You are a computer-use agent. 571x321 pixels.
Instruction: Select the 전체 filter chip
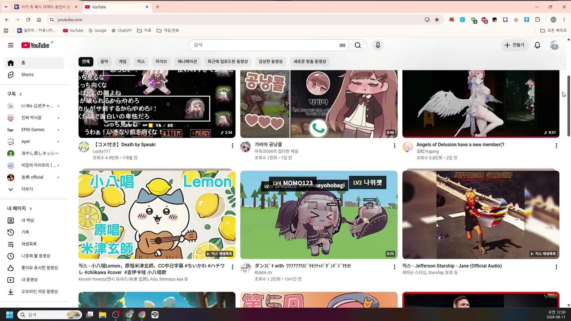point(86,62)
